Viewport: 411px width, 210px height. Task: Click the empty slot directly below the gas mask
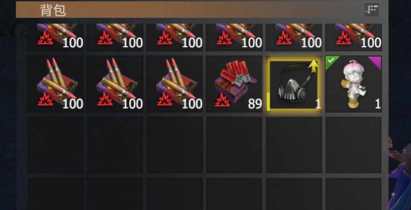[294, 145]
